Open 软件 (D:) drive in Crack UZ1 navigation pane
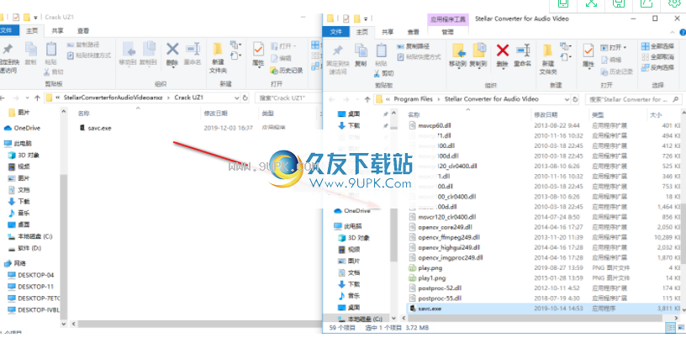The image size is (686, 338). point(29,248)
